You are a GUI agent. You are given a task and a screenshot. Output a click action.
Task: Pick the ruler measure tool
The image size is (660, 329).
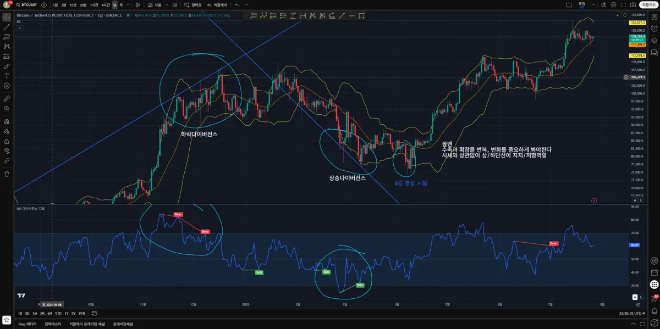click(7, 99)
